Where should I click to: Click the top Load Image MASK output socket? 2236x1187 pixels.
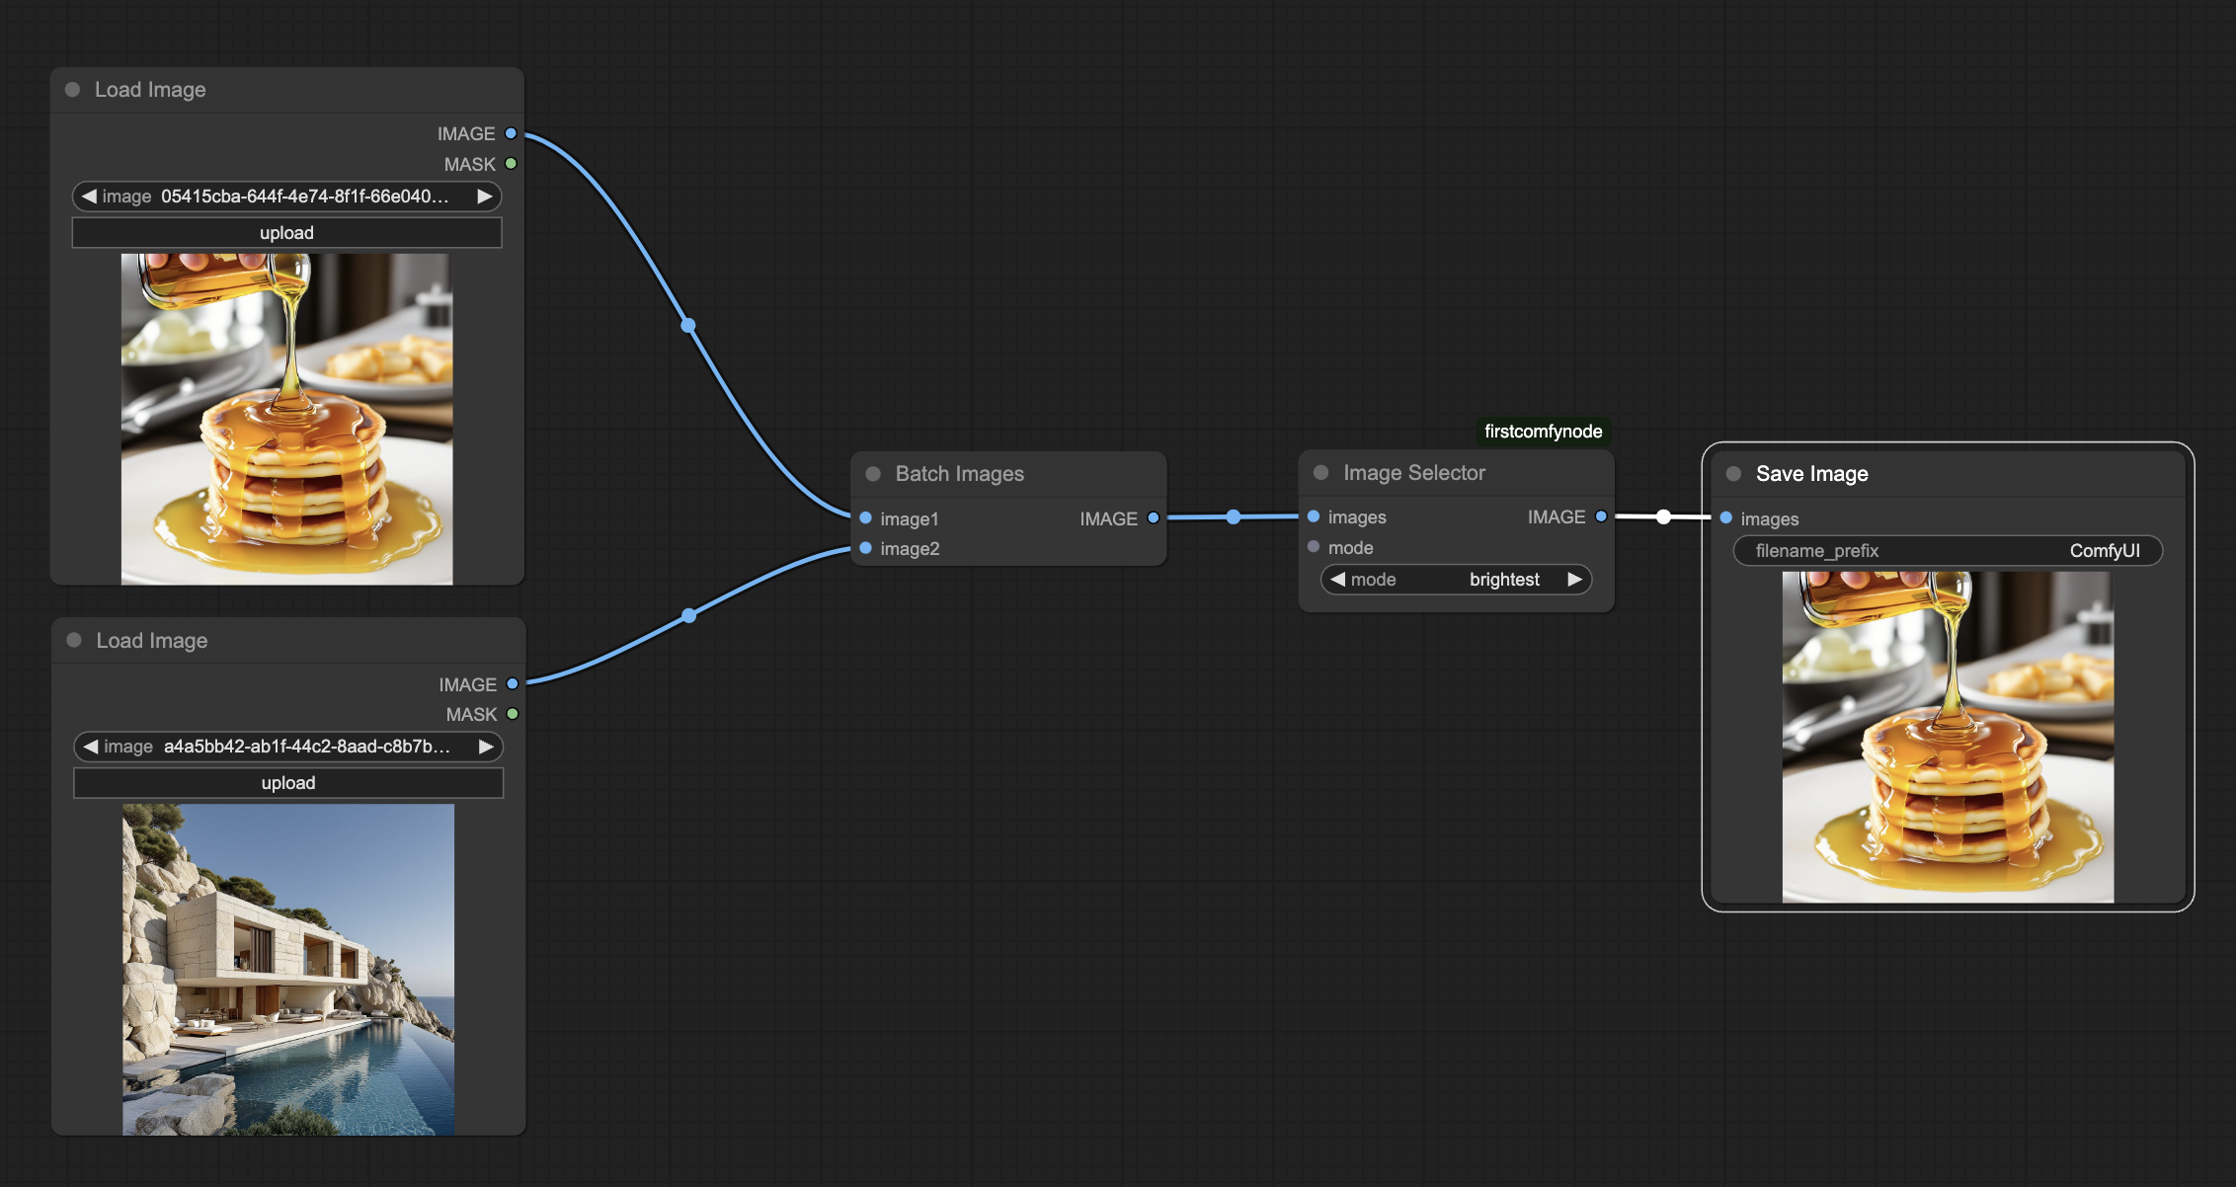[511, 164]
